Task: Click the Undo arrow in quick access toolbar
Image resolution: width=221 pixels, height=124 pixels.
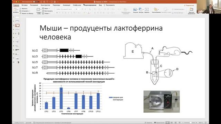Action: [x=47, y=2]
